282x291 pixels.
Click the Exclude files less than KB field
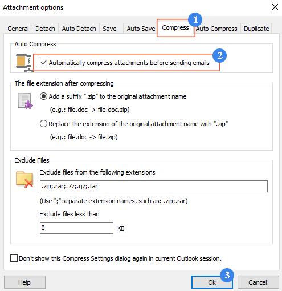(76, 228)
